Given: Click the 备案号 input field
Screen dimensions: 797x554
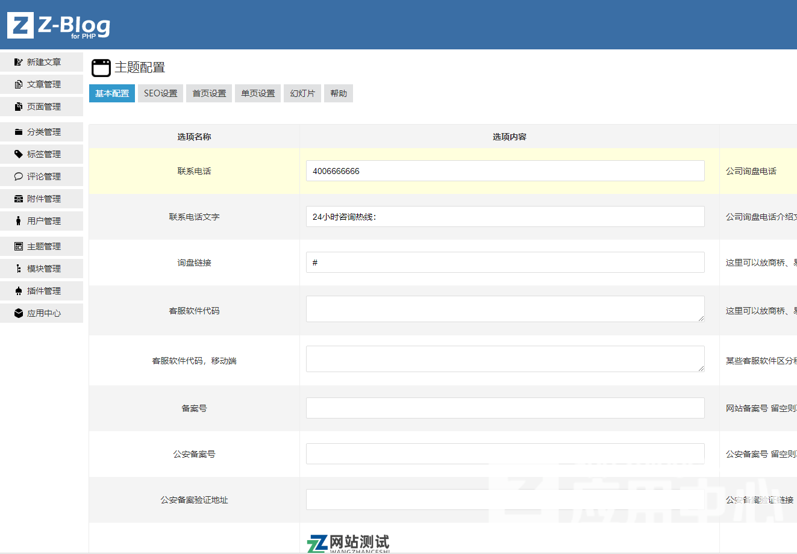Looking at the screenshot, I should pos(505,408).
